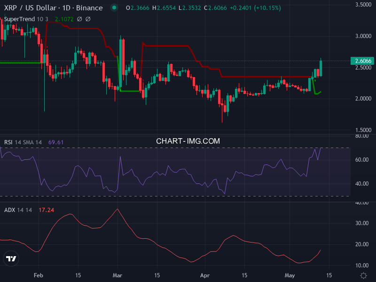
Task: Click the 1.5000 price axis label
Action: tap(363, 130)
